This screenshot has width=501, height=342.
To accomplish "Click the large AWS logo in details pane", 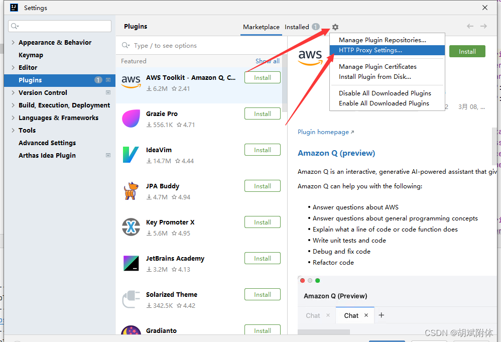I will 310,57.
